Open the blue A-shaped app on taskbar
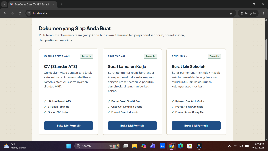The image size is (268, 151). tap(199, 146)
